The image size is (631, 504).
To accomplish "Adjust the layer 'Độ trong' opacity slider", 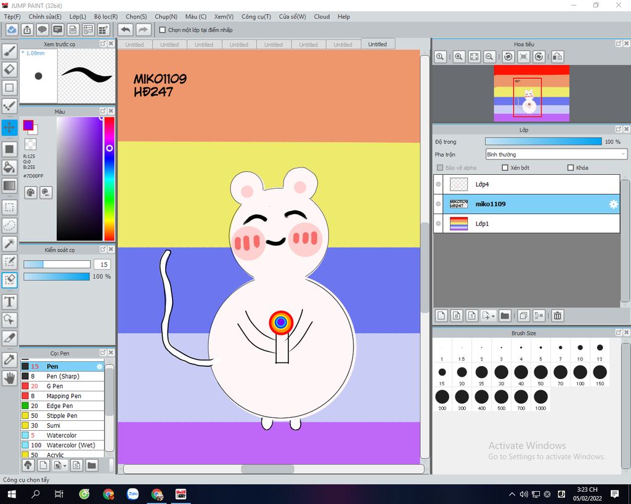I will tap(543, 142).
